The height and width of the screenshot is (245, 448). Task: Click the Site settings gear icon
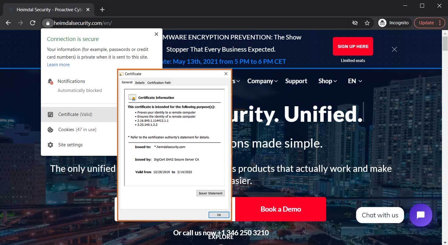50,145
